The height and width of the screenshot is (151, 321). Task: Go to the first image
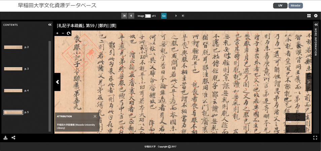[124, 16]
